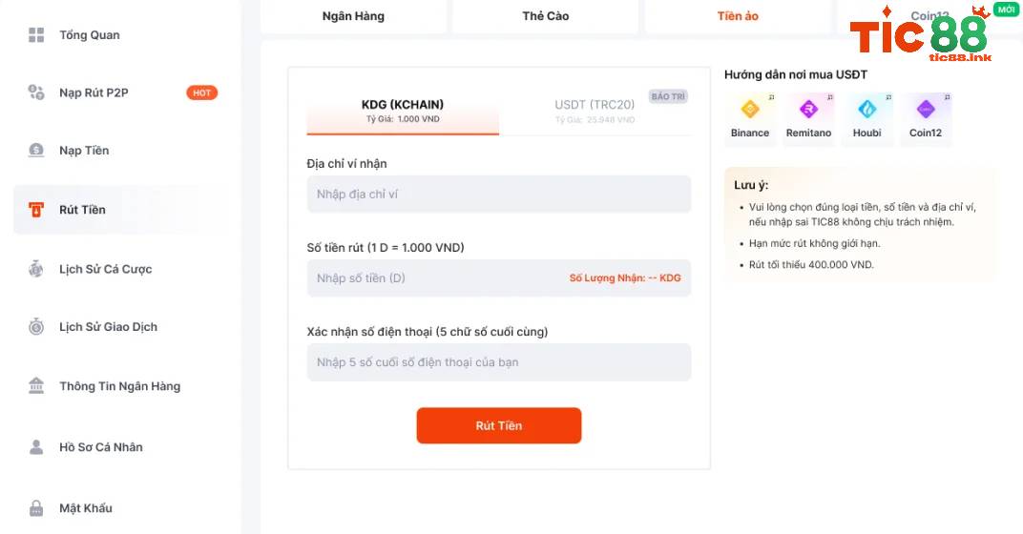The width and height of the screenshot is (1023, 534).
Task: Click the Nạp Tiền deposit icon
Action: pyautogui.click(x=36, y=150)
